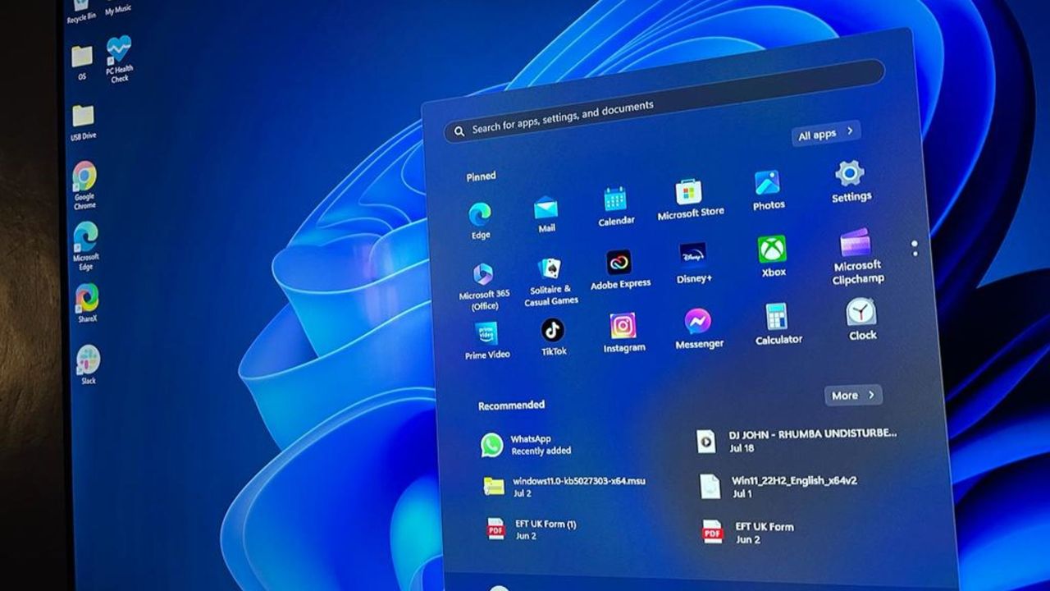Select Recycle Bin on desktop

pyautogui.click(x=80, y=11)
